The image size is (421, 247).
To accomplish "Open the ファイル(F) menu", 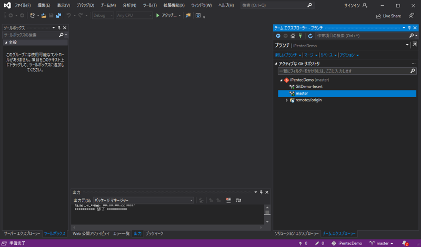I will (x=23, y=5).
